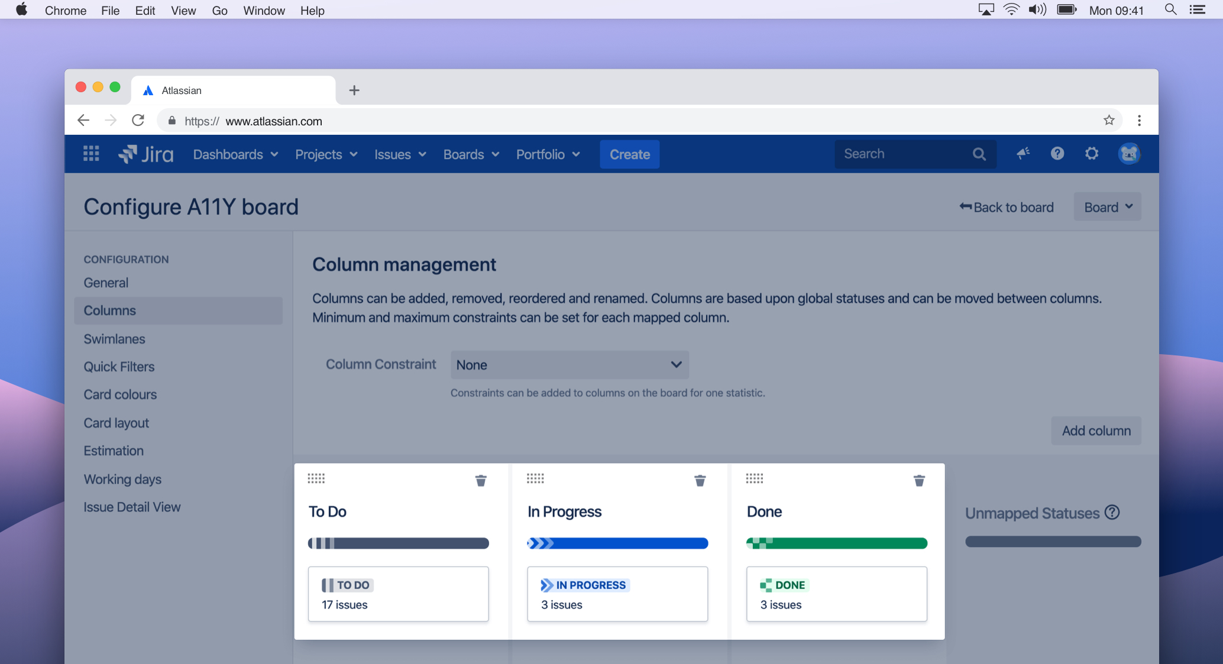The height and width of the screenshot is (664, 1223).
Task: Open a new browser tab
Action: tap(354, 90)
